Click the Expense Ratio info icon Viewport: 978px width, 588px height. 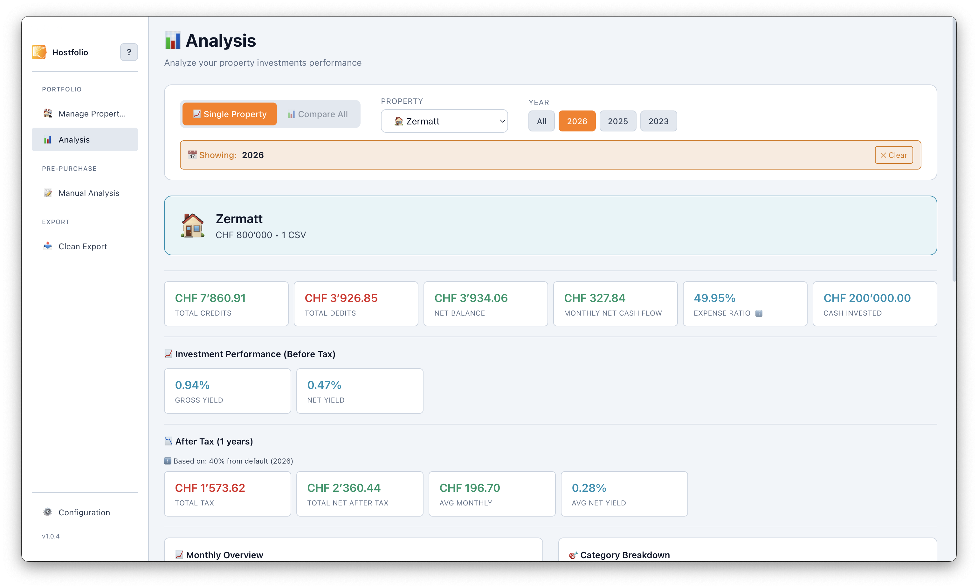[x=759, y=313]
